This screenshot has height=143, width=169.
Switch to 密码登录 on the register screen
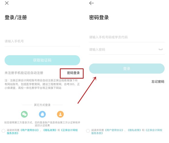click(73, 73)
